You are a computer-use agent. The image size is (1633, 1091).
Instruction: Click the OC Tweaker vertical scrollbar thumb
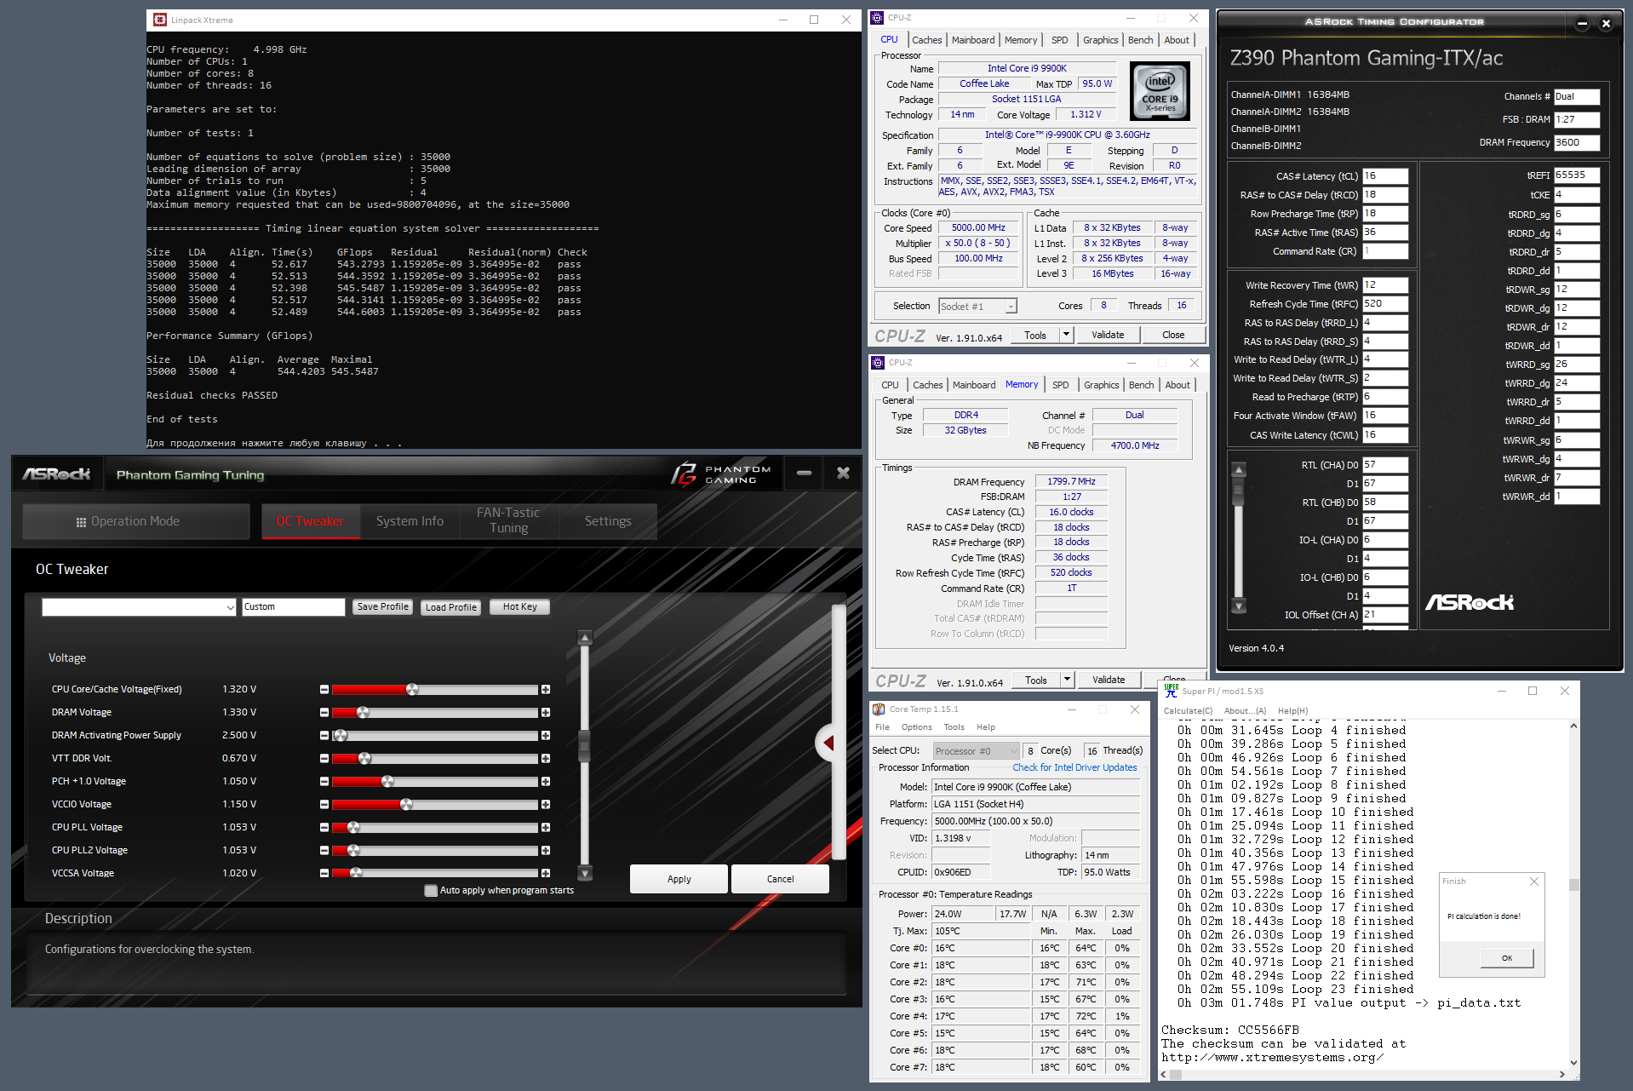(584, 745)
